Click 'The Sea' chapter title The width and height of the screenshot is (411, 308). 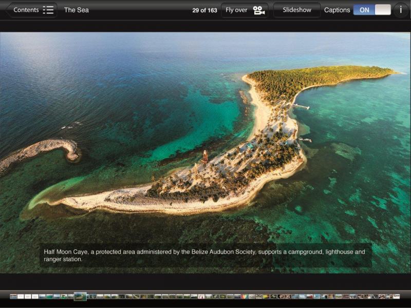[76, 10]
